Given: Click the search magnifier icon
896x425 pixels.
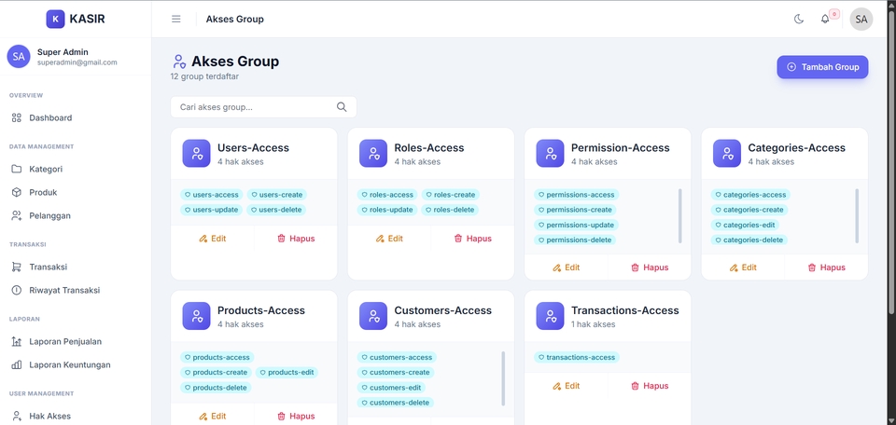Looking at the screenshot, I should click(x=342, y=106).
